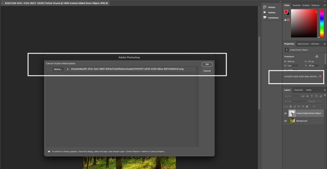This screenshot has height=169, width=327.
Task: Click the Linked Smart Object icon in Properties
Action: coord(286,50)
